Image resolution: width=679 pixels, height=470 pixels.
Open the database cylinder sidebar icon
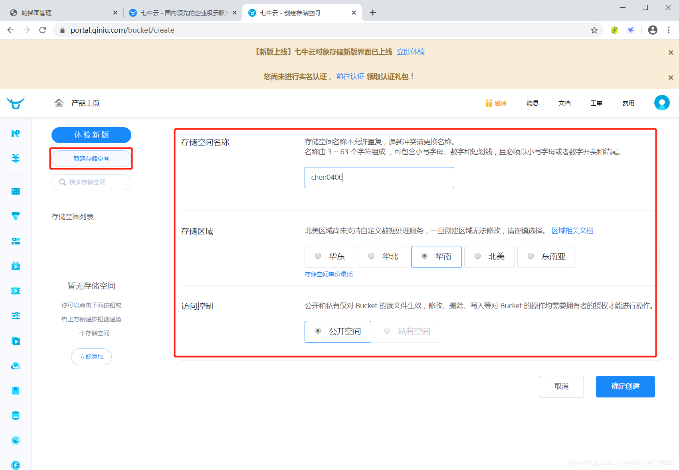[x=16, y=415]
